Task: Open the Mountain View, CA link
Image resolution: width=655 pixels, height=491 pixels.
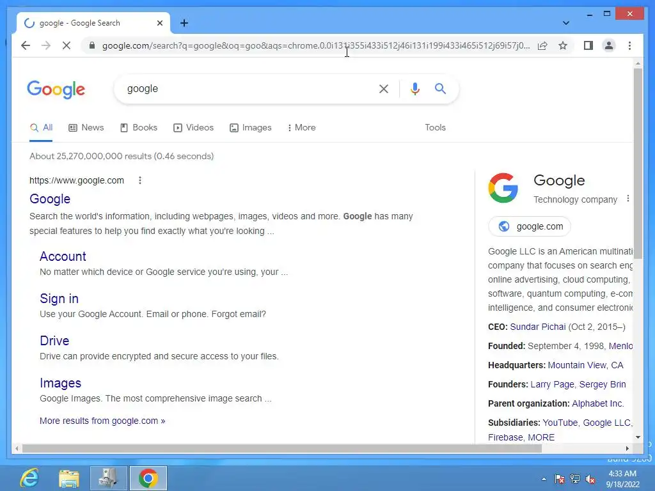Action: [585, 365]
